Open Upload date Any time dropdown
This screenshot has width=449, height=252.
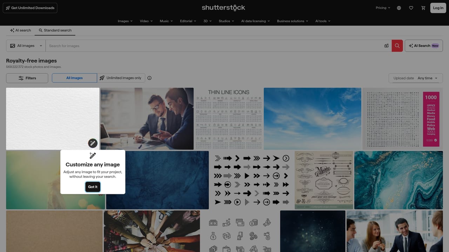coord(416,78)
